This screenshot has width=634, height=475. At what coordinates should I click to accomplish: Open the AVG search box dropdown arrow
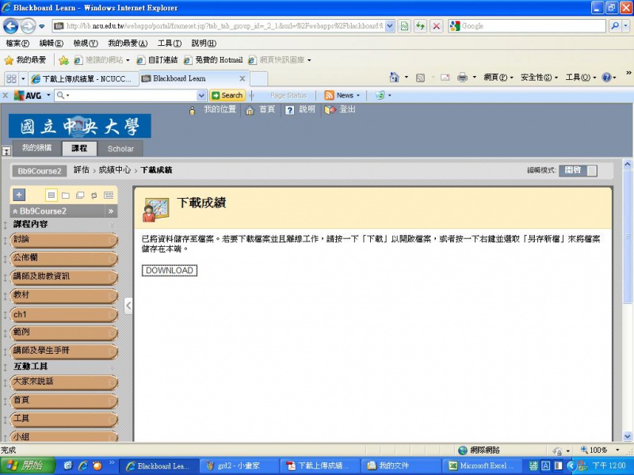pyautogui.click(x=201, y=95)
